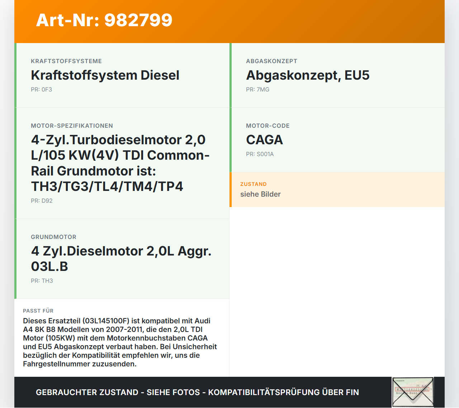Select the article number heading Art-Nr: 982799
Viewport: 459px width, 408px height.
(x=104, y=20)
